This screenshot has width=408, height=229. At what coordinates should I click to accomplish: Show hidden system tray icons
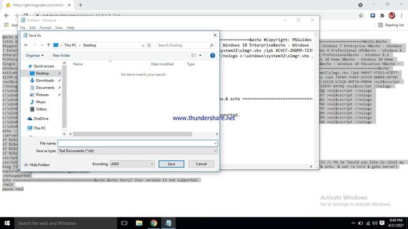click(353, 223)
